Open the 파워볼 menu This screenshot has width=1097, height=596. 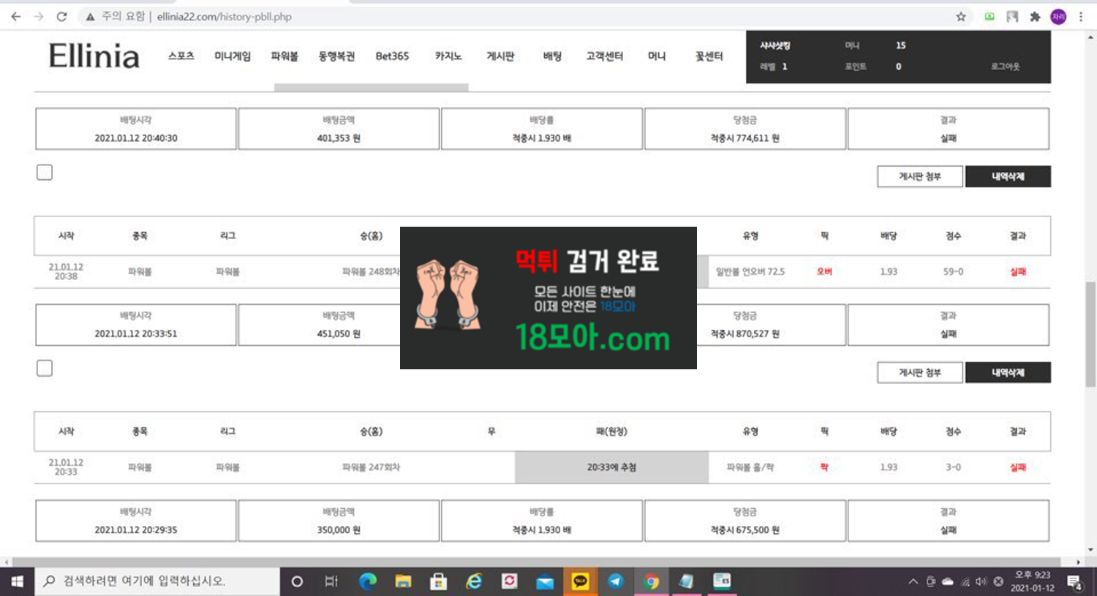(x=284, y=56)
